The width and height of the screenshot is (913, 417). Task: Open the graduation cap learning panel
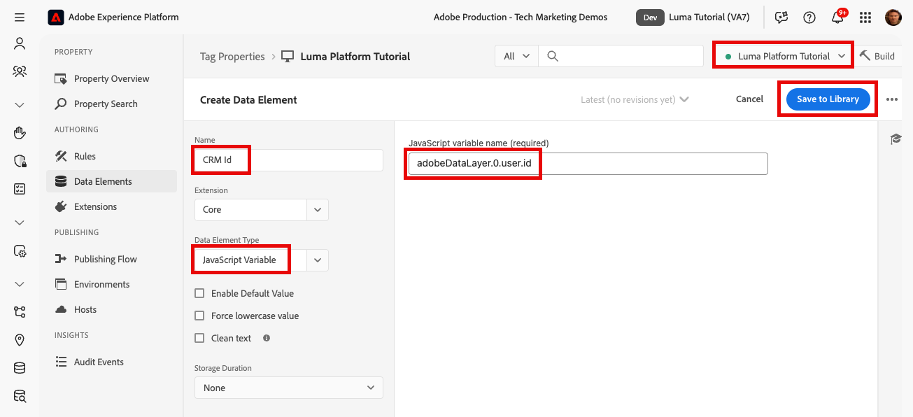point(896,139)
